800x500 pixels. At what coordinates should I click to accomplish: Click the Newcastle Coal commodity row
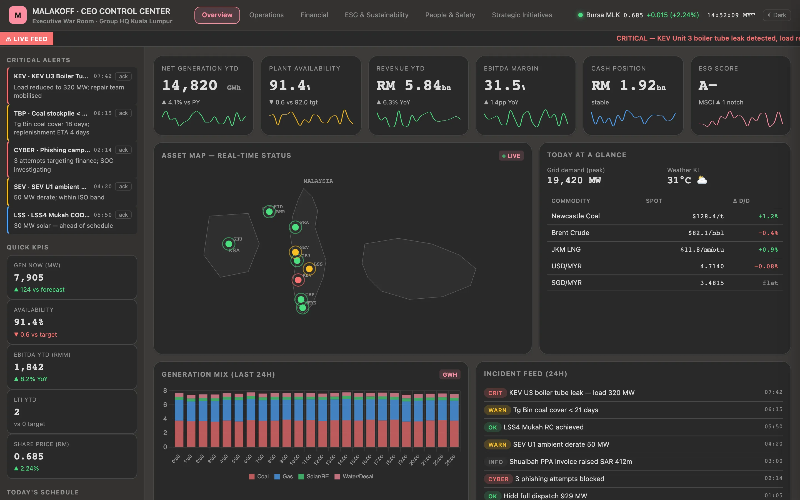664,216
